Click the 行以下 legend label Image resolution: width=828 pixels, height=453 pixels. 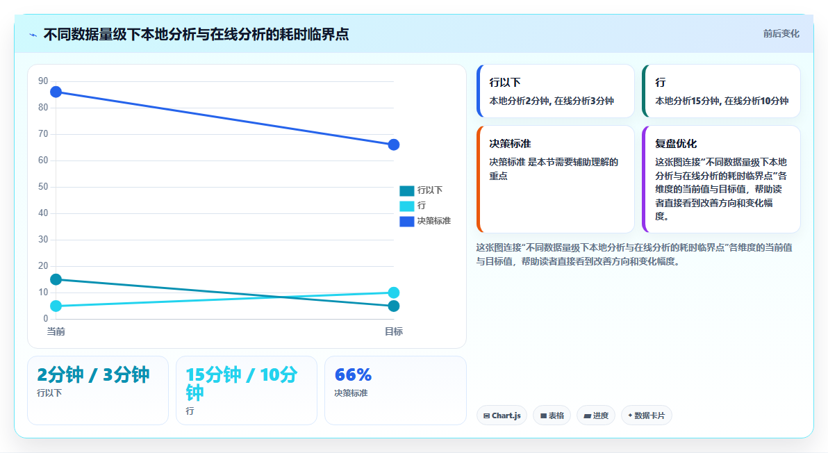430,190
